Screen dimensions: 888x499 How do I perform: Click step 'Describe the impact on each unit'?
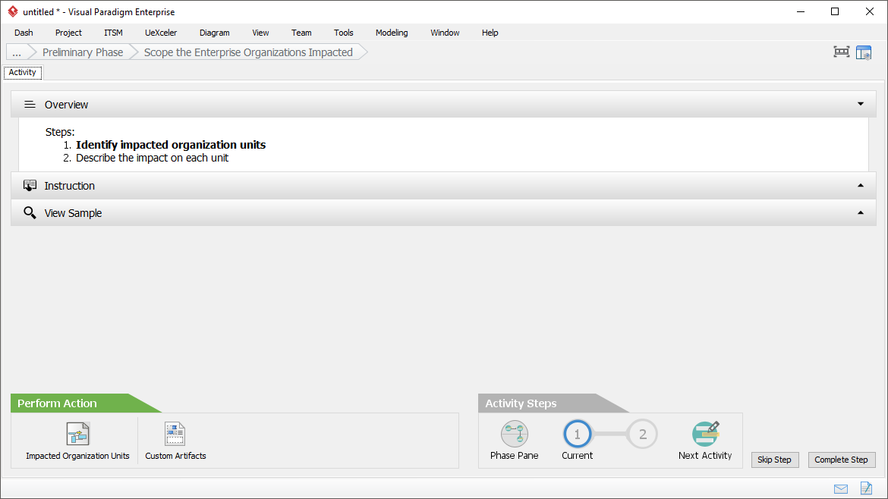point(153,158)
